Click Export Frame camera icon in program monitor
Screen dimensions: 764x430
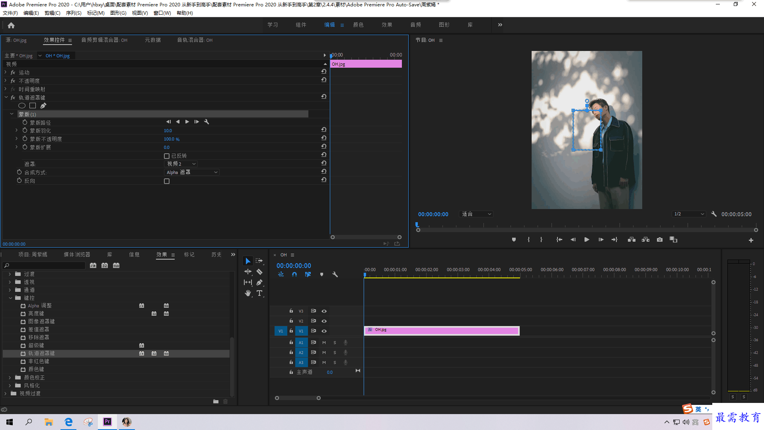(x=660, y=240)
